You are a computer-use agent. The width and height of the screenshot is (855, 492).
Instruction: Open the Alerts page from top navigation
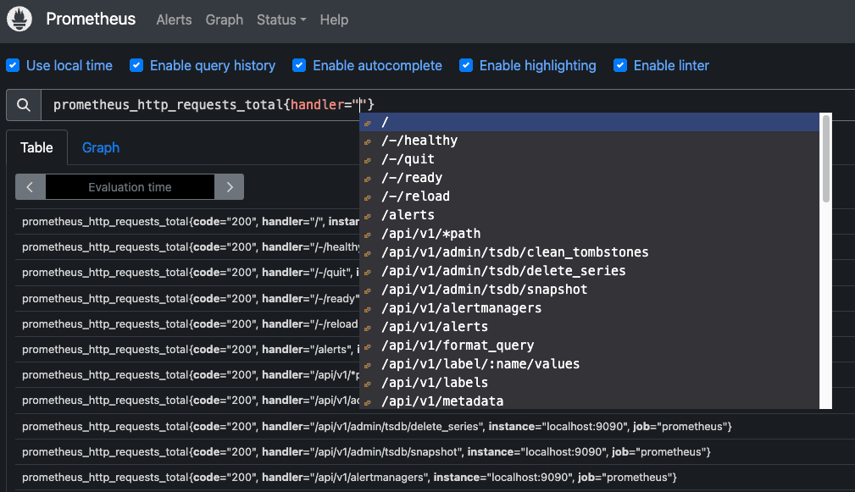pyautogui.click(x=174, y=19)
